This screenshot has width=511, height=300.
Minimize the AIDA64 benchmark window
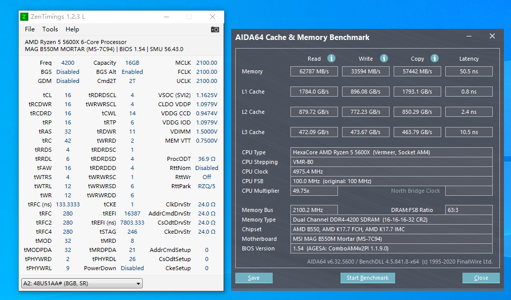point(470,36)
